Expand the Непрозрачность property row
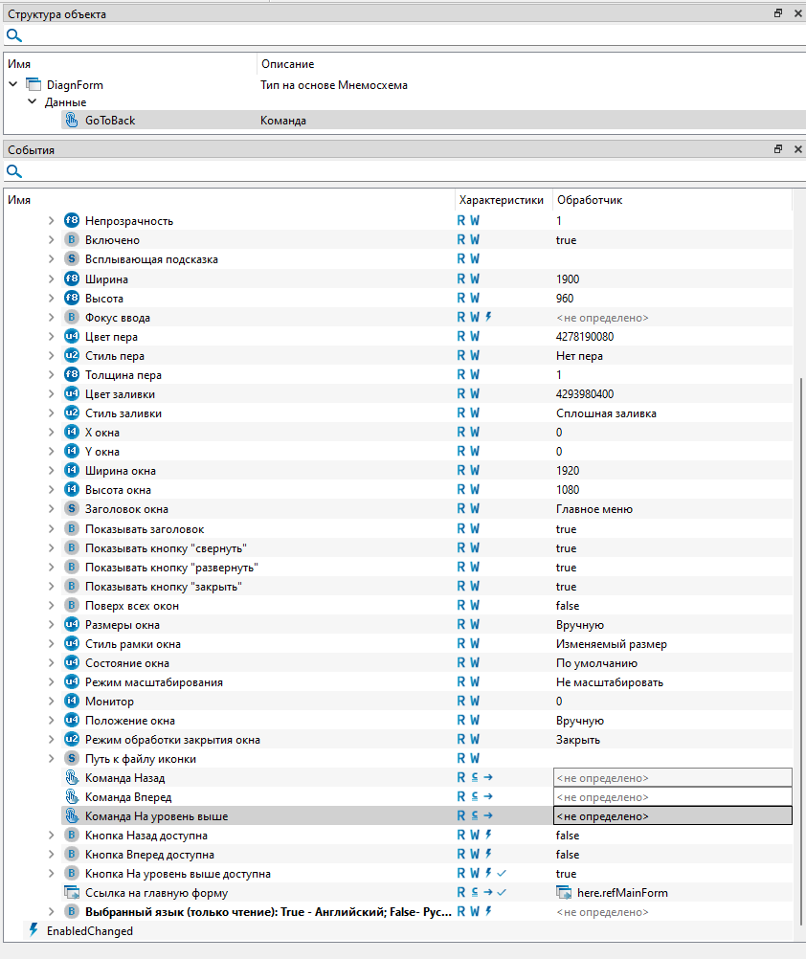The width and height of the screenshot is (806, 959). coord(52,221)
